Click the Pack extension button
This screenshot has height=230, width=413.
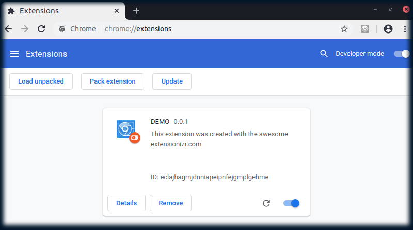[113, 81]
